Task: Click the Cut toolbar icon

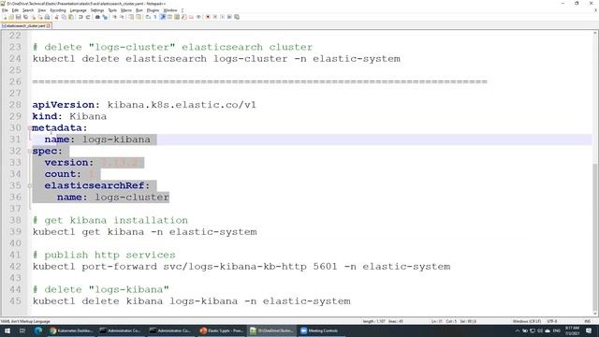Action: pyautogui.click(x=56, y=17)
